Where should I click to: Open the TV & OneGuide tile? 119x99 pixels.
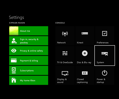65,56
